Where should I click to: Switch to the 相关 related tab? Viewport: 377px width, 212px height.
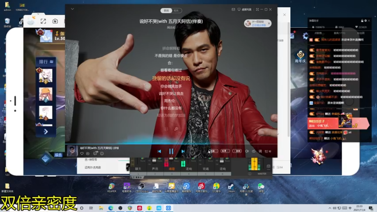click(x=176, y=10)
